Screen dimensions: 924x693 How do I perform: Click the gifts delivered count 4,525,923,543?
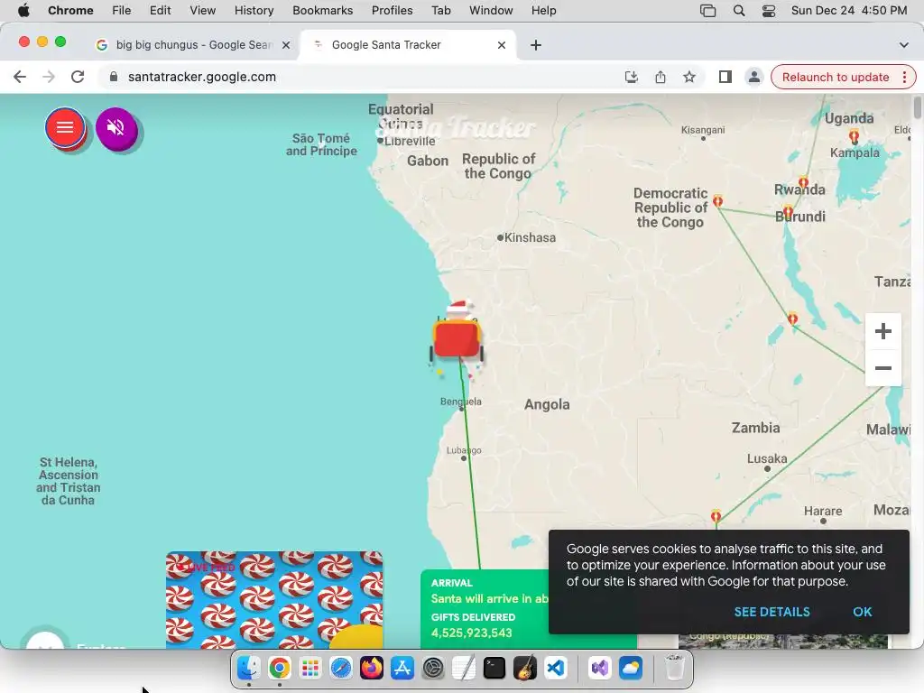[x=471, y=633]
